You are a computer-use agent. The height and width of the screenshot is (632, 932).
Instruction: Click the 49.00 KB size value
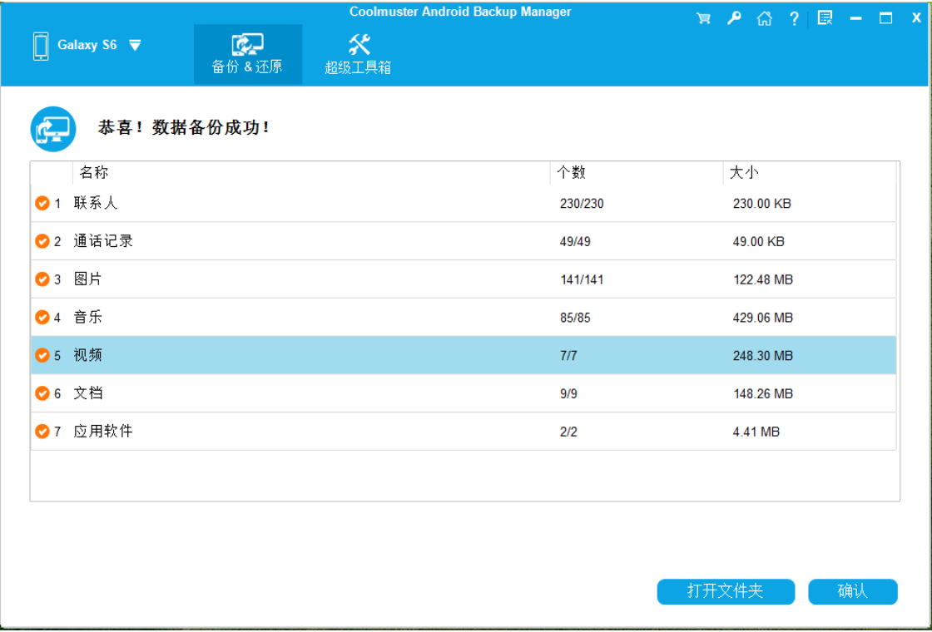click(x=759, y=242)
